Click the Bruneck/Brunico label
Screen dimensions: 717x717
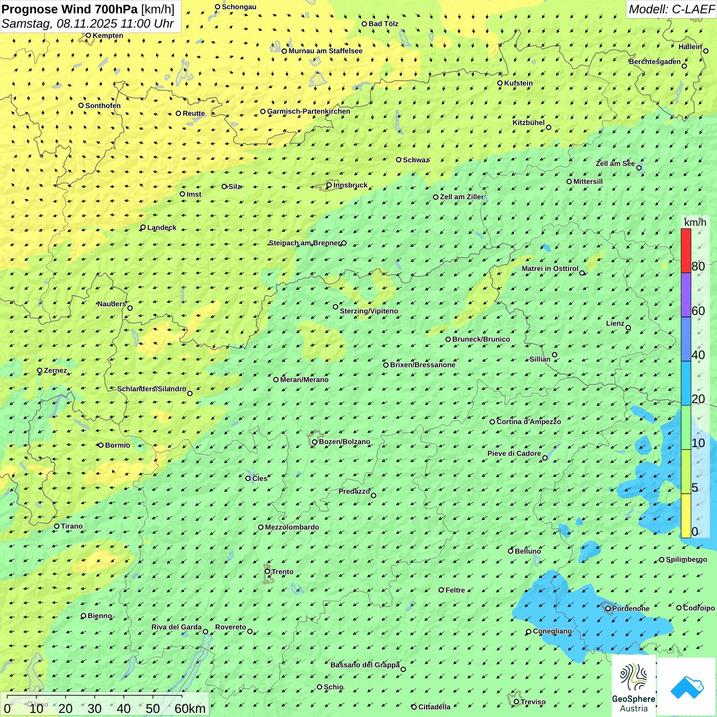481,339
